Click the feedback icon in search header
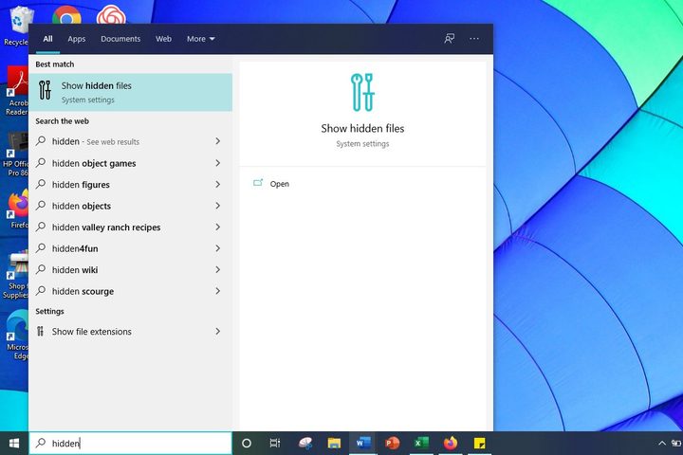Image resolution: width=683 pixels, height=455 pixels. coord(449,39)
